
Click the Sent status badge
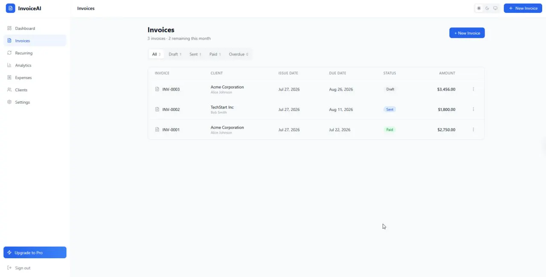coord(389,109)
